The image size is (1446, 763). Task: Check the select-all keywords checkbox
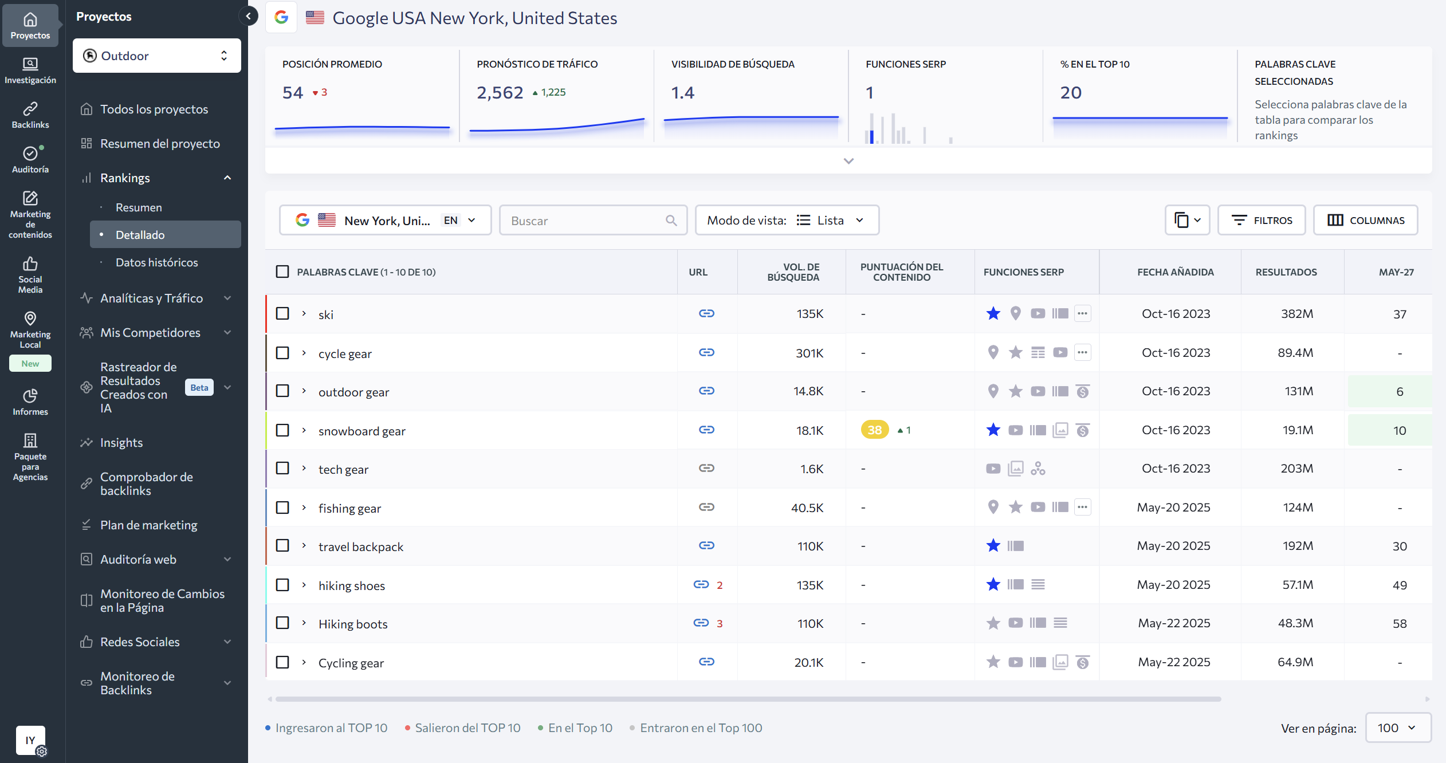(282, 272)
